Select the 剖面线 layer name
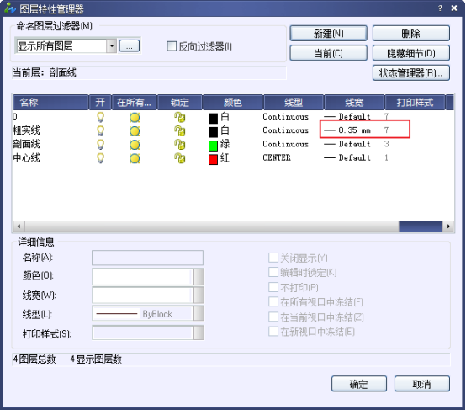466x410 pixels. (26, 144)
